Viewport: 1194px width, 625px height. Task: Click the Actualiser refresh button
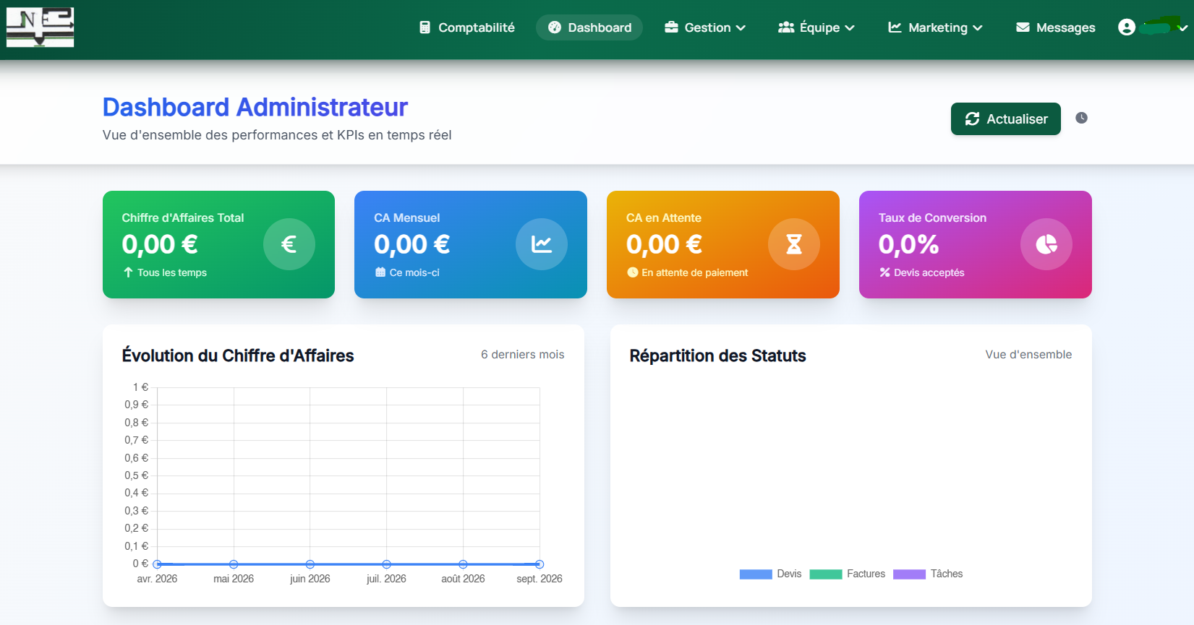tap(1005, 118)
